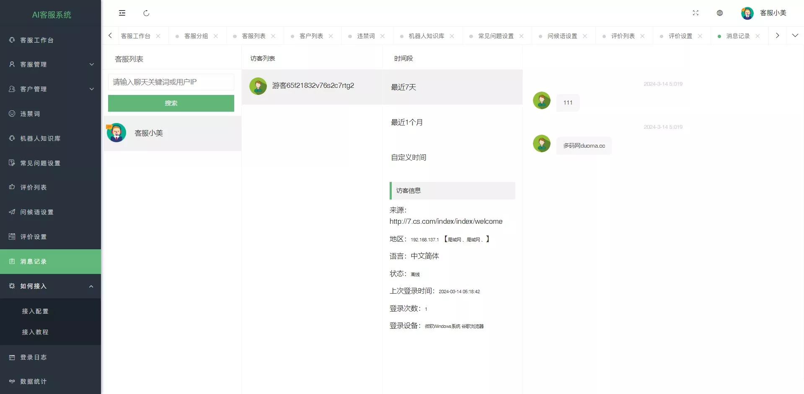The height and width of the screenshot is (394, 804).
Task: Click the refresh icon in the top bar
Action: (x=146, y=13)
